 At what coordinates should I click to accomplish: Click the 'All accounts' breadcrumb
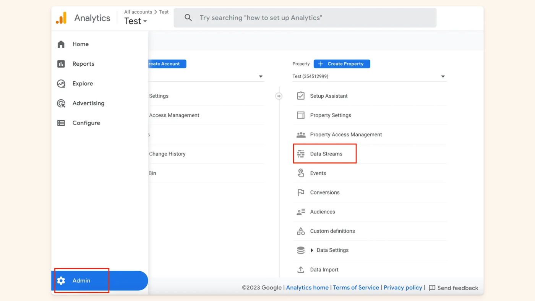tap(138, 12)
